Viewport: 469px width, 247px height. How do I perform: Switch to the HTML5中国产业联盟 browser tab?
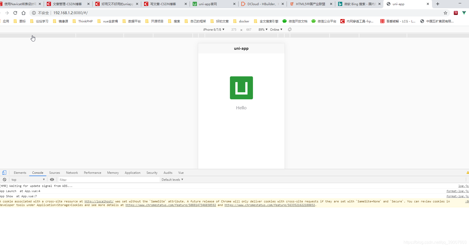pos(310,4)
